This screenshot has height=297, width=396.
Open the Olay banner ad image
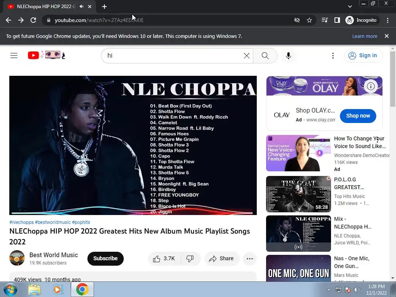pyautogui.click(x=324, y=86)
